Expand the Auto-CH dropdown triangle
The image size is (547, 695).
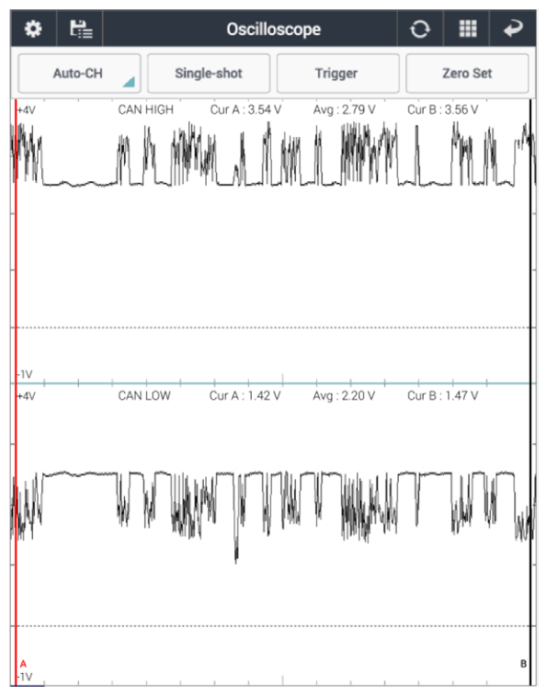tap(129, 82)
